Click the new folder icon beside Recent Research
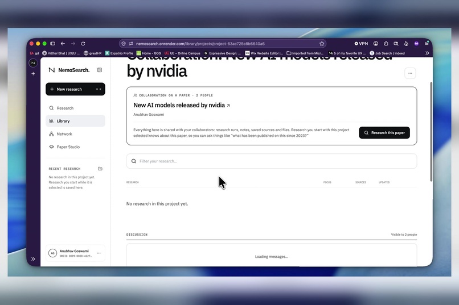Image resolution: width=459 pixels, height=305 pixels. click(100, 169)
